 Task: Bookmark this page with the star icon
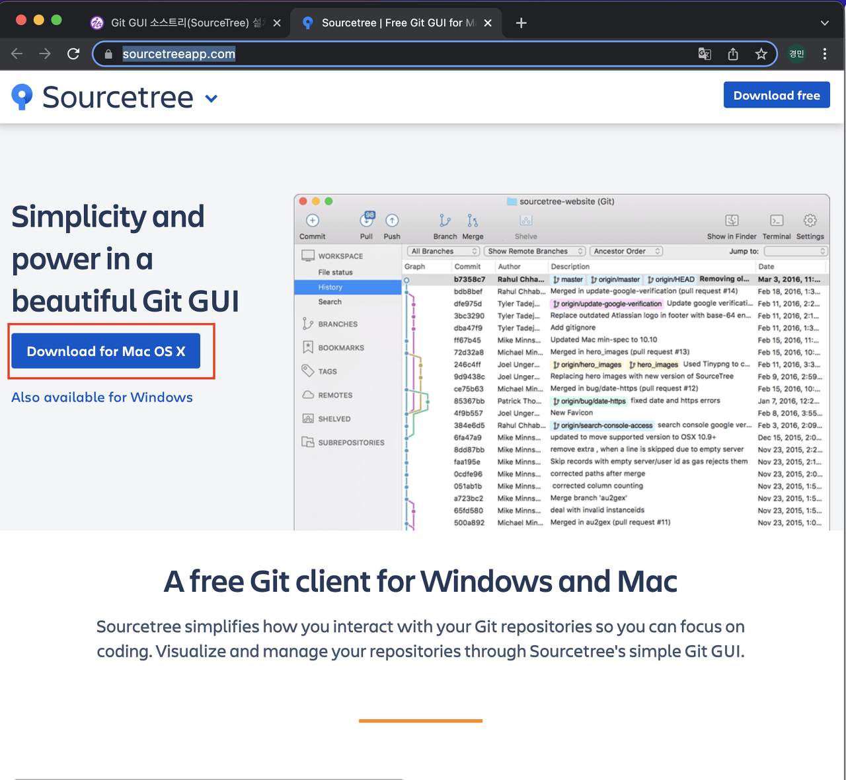coord(761,54)
